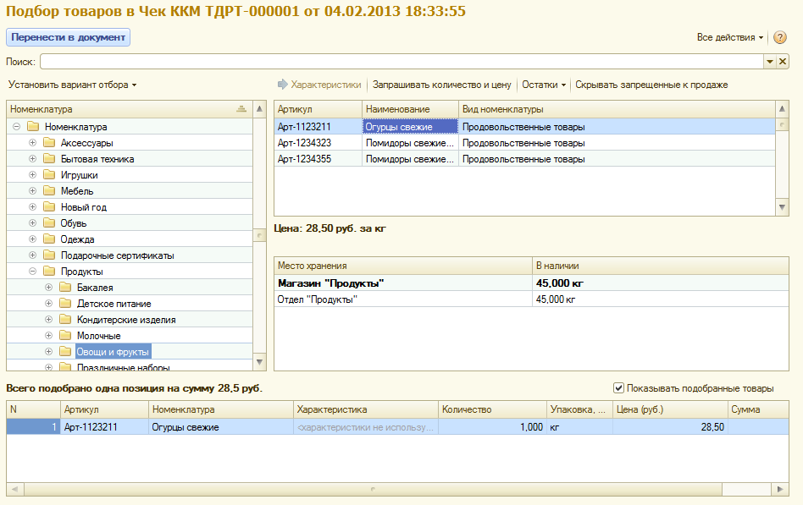
Task: Expand the Бакалея subgroup
Action: (x=48, y=287)
